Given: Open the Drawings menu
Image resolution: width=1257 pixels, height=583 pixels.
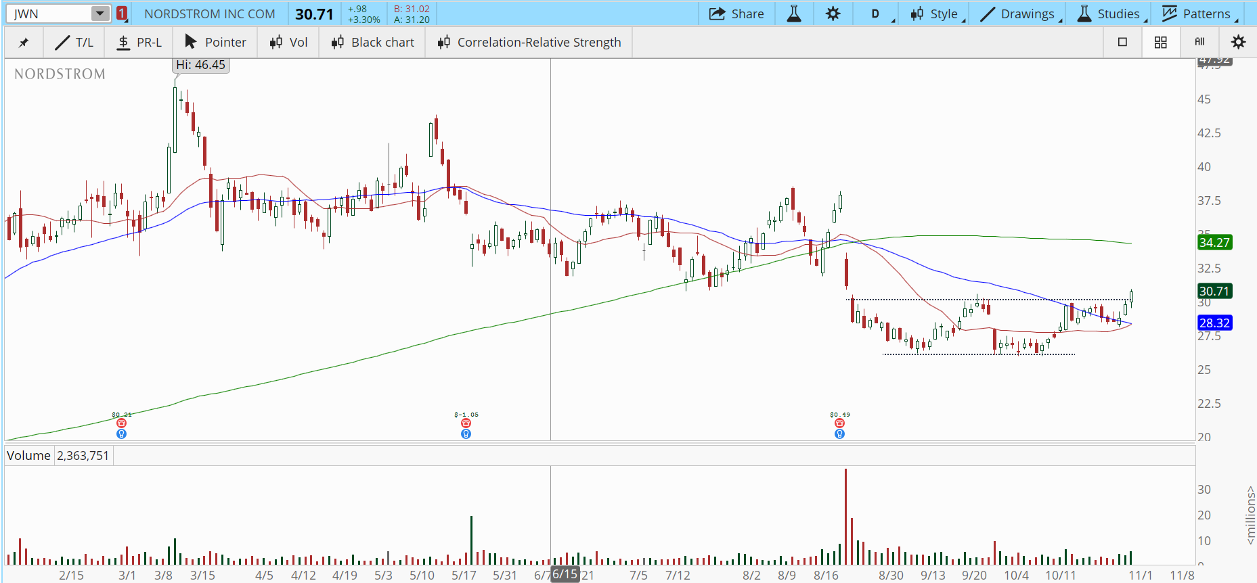Looking at the screenshot, I should point(1019,14).
